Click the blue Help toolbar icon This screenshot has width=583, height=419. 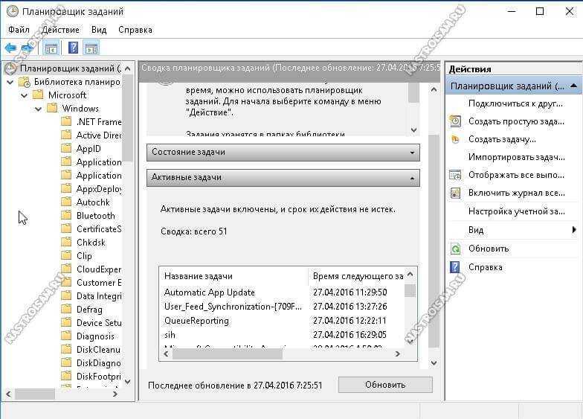pyautogui.click(x=73, y=48)
